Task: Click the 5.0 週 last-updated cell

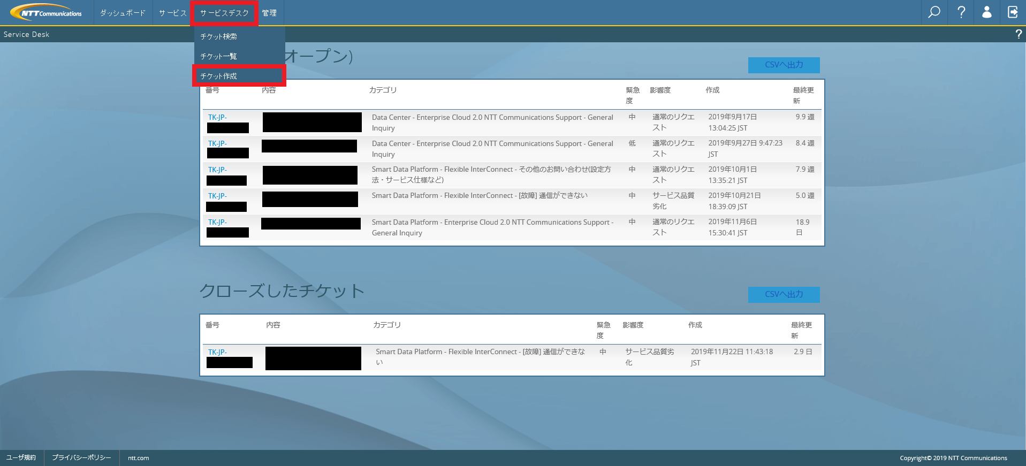Action: [805, 195]
